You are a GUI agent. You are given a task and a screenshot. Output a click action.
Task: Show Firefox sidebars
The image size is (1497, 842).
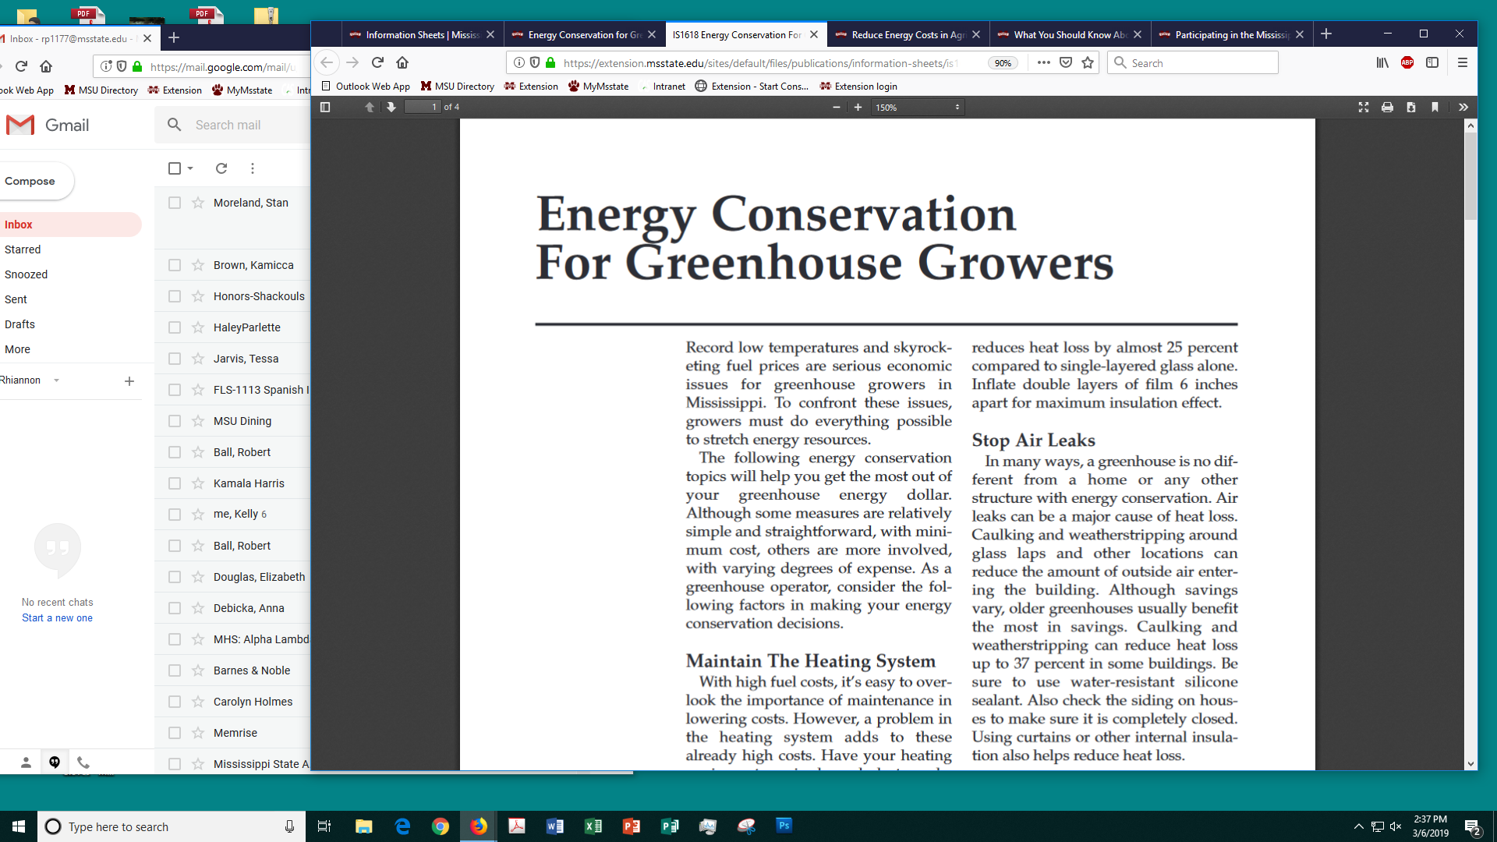[1432, 62]
